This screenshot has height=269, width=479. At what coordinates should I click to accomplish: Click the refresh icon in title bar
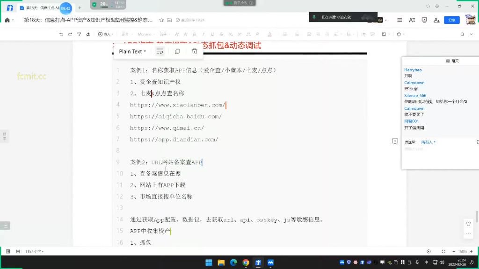[428, 6]
